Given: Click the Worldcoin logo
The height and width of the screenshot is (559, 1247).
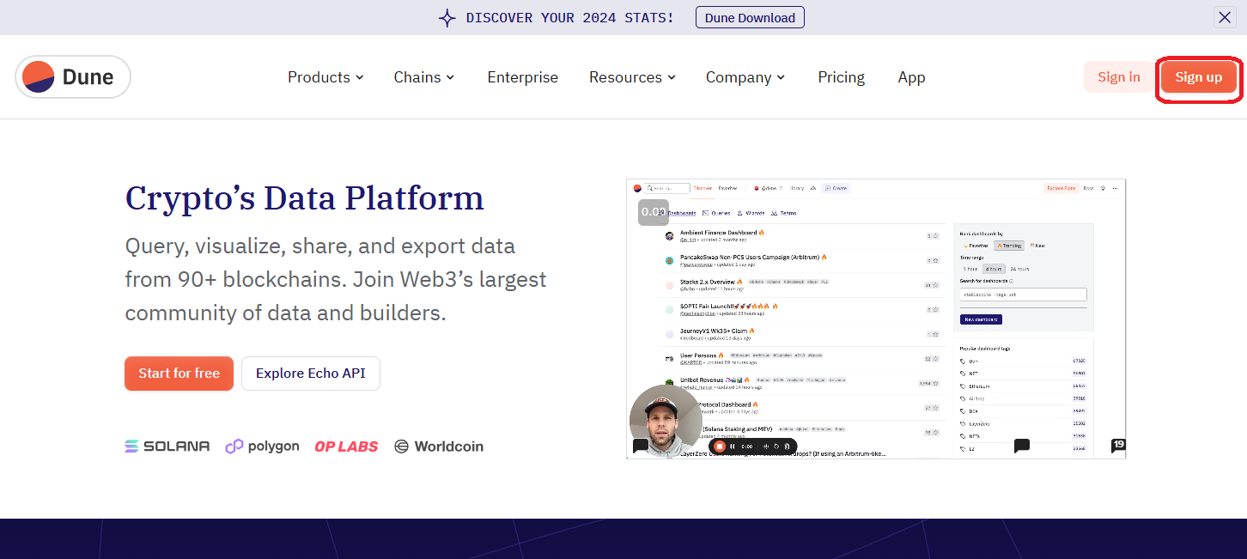Looking at the screenshot, I should pyautogui.click(x=439, y=447).
